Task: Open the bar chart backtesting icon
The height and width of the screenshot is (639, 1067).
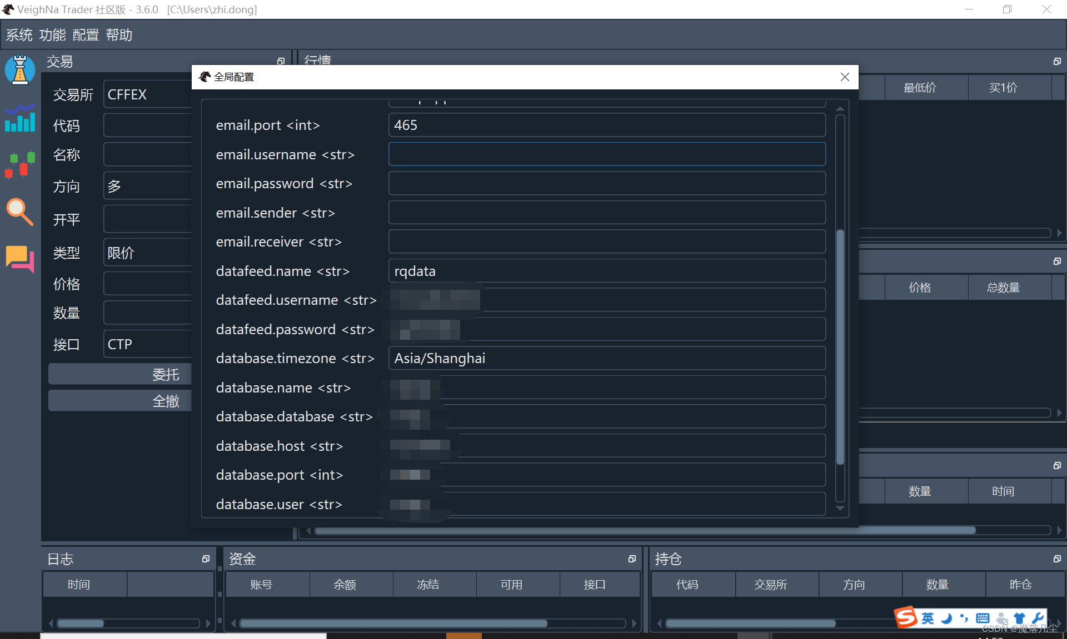Action: pos(20,118)
